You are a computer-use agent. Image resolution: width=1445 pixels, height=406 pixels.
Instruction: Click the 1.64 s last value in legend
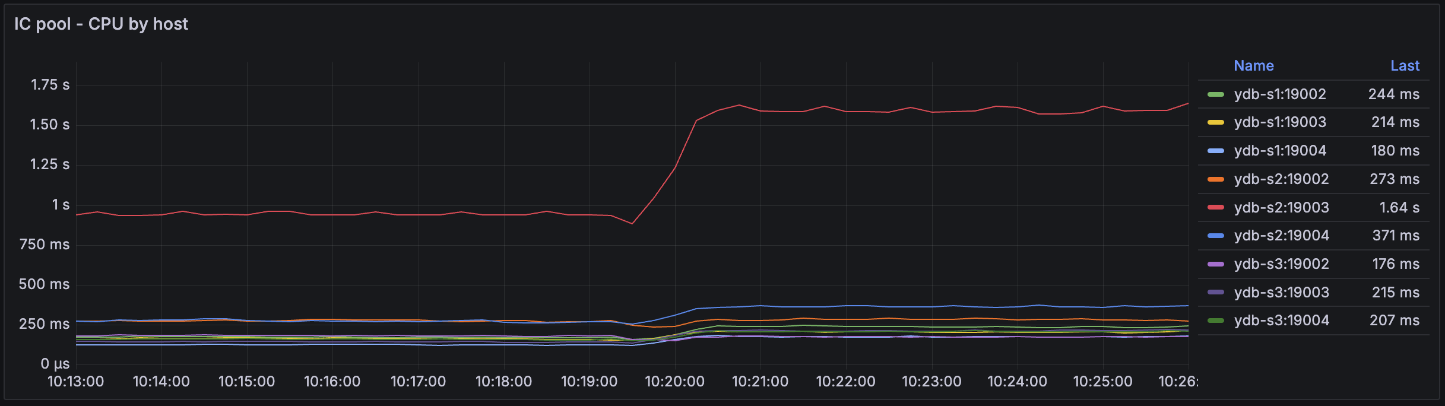(x=1399, y=208)
